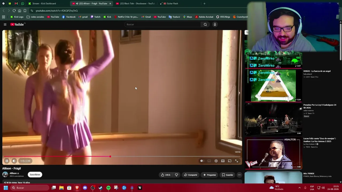The width and height of the screenshot is (342, 192).
Task: Open the Netflix Chile bookmark
Action: pos(126,17)
